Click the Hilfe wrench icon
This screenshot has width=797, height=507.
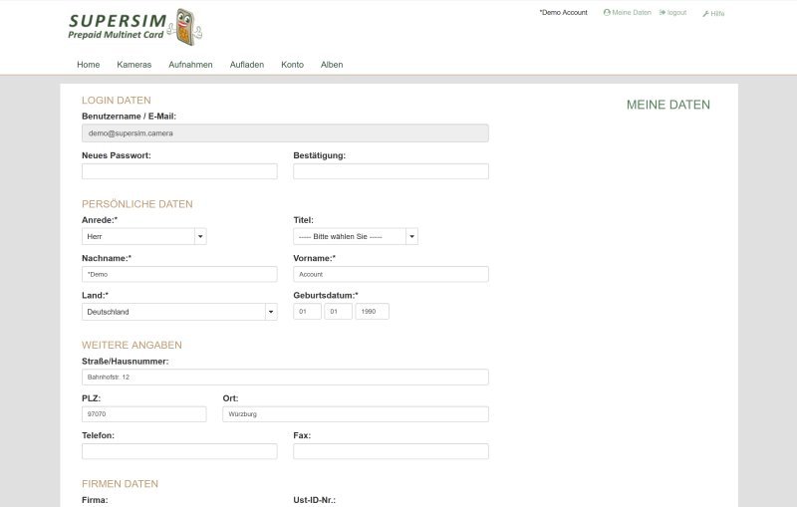[x=705, y=14]
